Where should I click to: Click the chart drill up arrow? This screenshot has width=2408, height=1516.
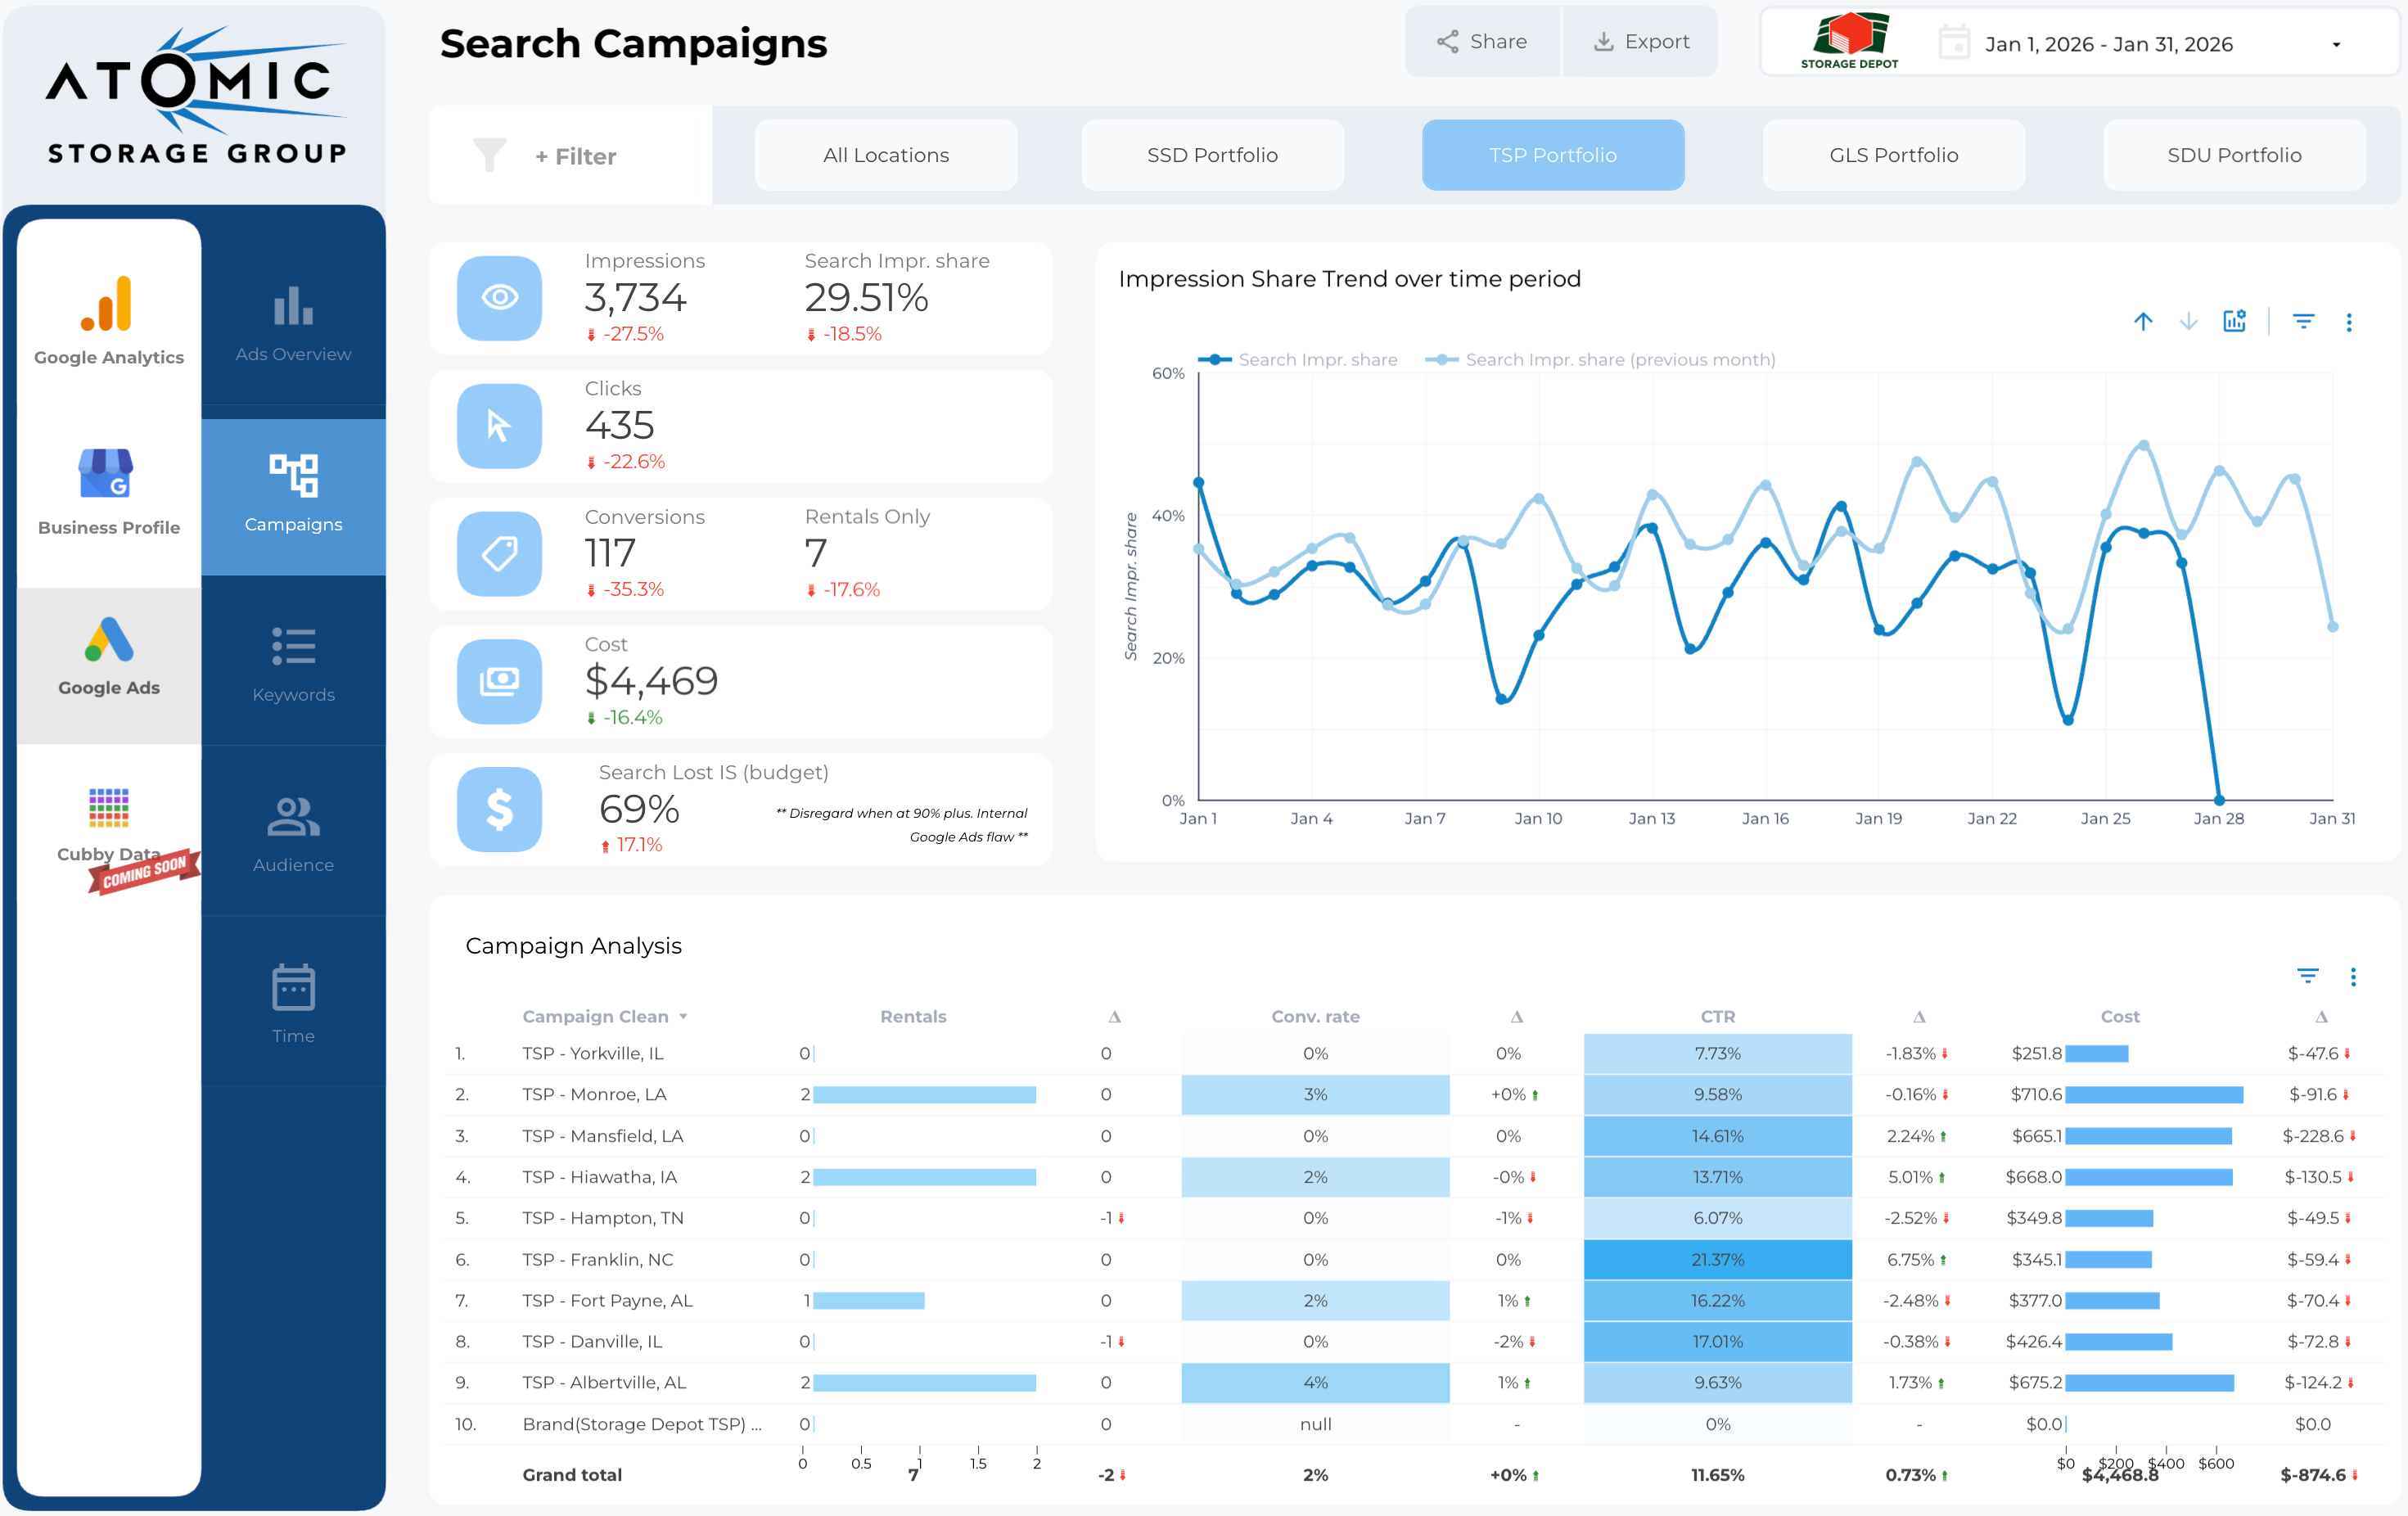click(x=2142, y=322)
